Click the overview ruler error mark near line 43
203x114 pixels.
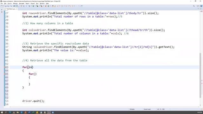pyautogui.click(x=202, y=80)
